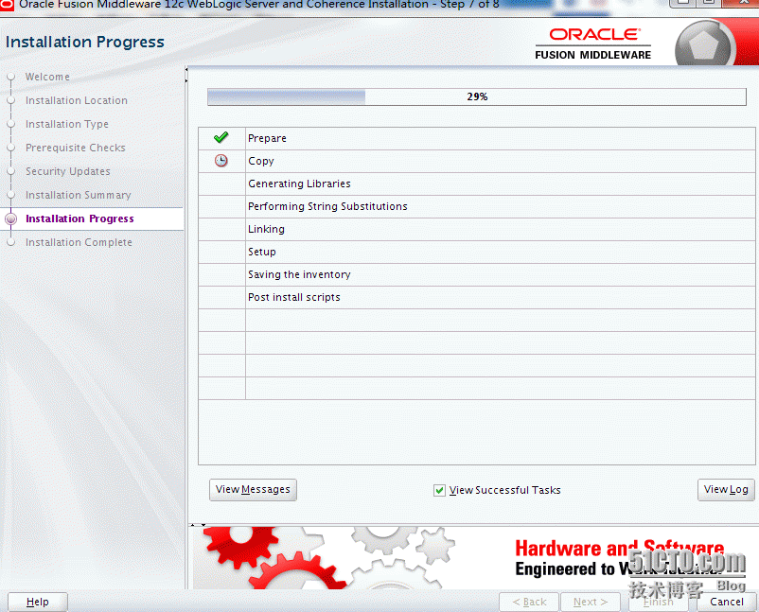
Task: Cancel the installation
Action: tap(727, 602)
